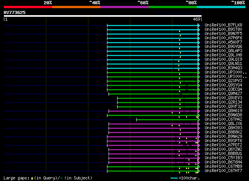The width and height of the screenshot is (249, 181).
Task: Click the cyan 100char scale bar
Action: 174,178
